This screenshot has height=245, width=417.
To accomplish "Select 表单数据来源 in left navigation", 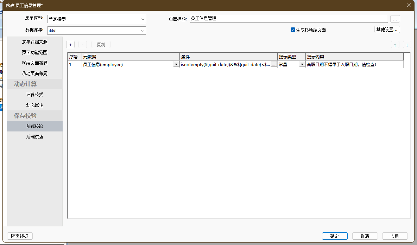I will 35,42.
